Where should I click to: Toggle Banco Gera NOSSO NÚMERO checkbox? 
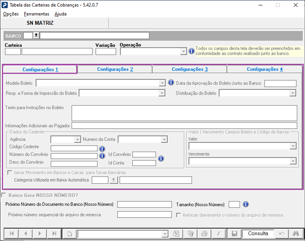tap(3, 195)
